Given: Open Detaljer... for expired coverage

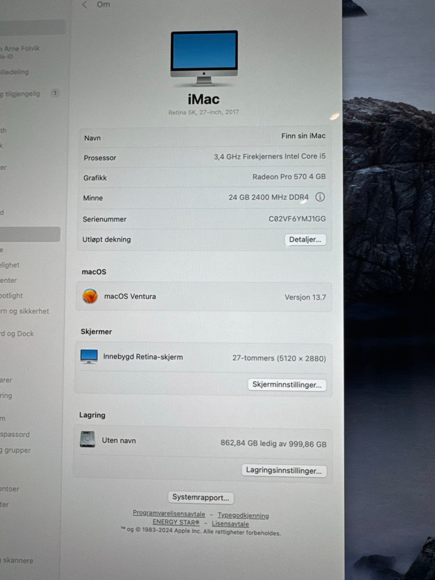Looking at the screenshot, I should click(305, 240).
